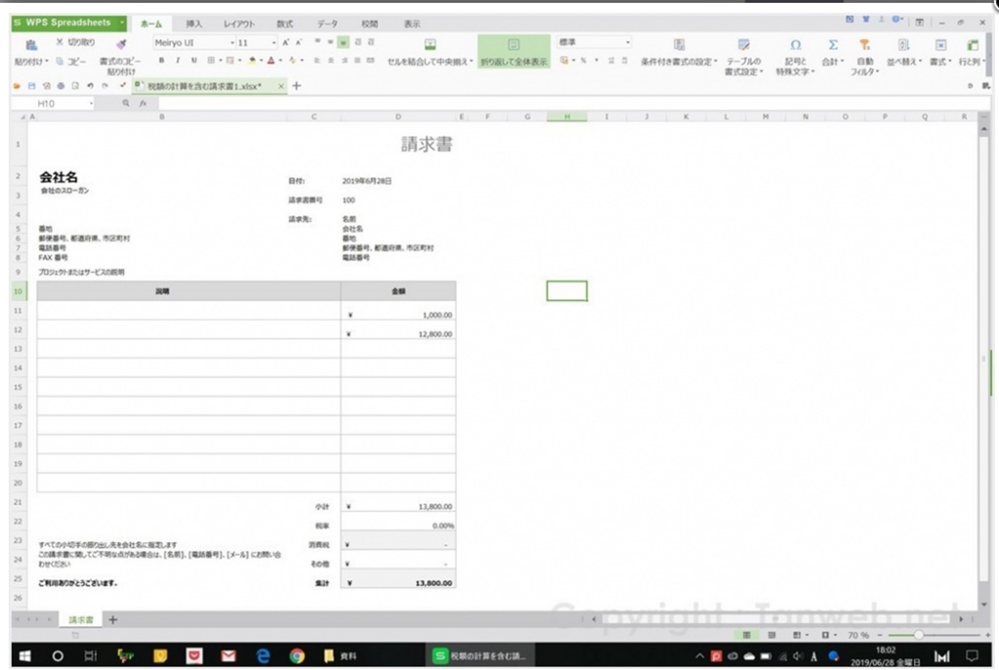Open the font size 11 dropdown
999x670 pixels.
[x=274, y=43]
